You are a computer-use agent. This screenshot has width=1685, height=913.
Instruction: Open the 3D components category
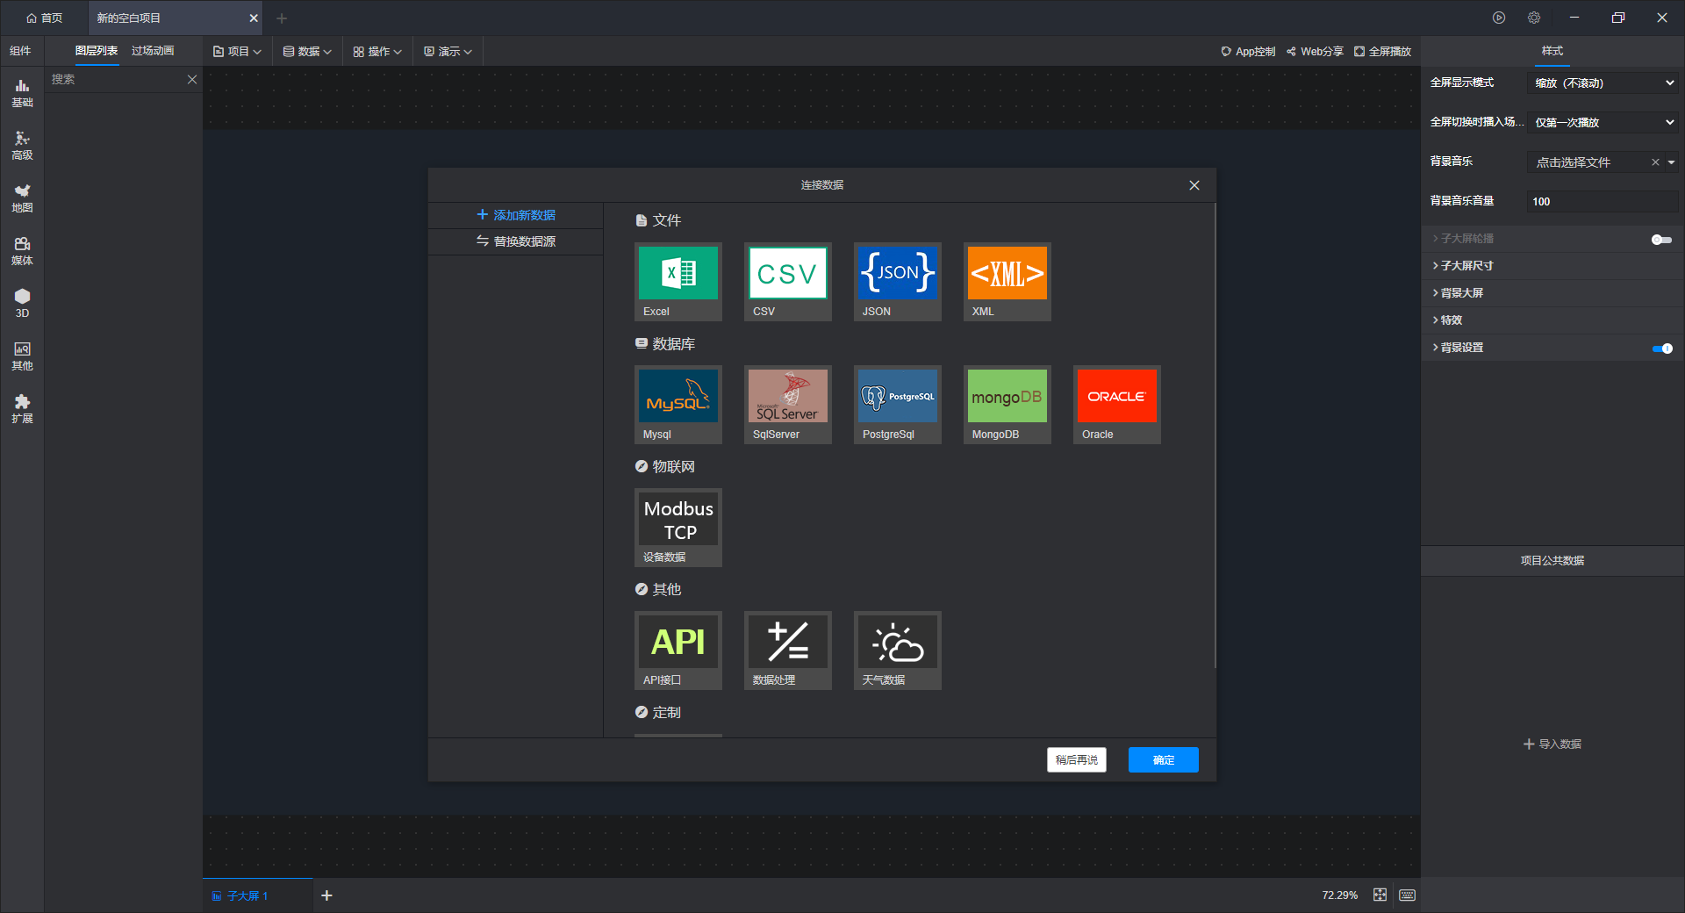[x=22, y=304]
